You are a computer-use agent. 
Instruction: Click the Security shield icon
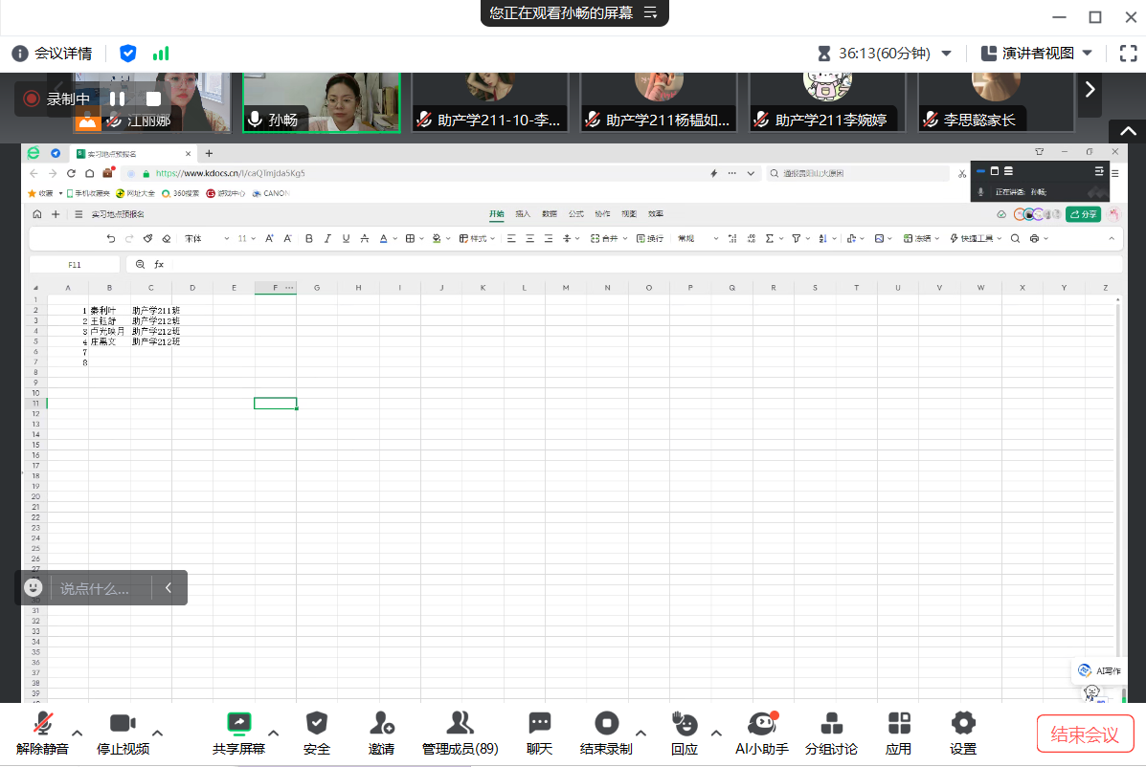point(316,724)
